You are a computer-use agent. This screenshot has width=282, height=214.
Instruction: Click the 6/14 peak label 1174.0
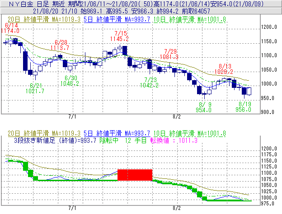10,31
